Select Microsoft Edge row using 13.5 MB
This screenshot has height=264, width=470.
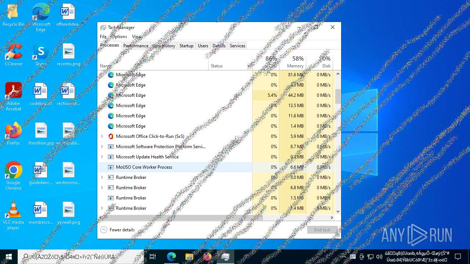(216, 106)
